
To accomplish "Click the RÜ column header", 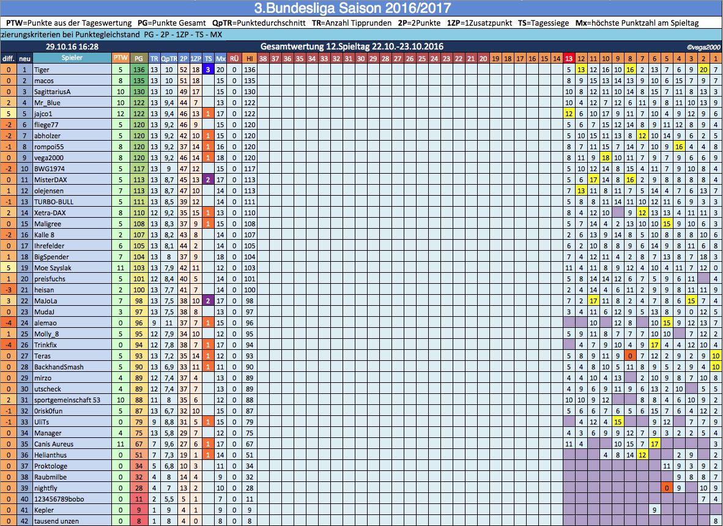I will [234, 58].
